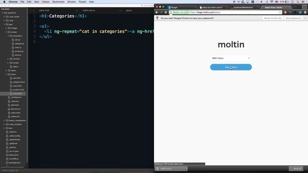Expand the node_modules folder

(x=4, y=124)
